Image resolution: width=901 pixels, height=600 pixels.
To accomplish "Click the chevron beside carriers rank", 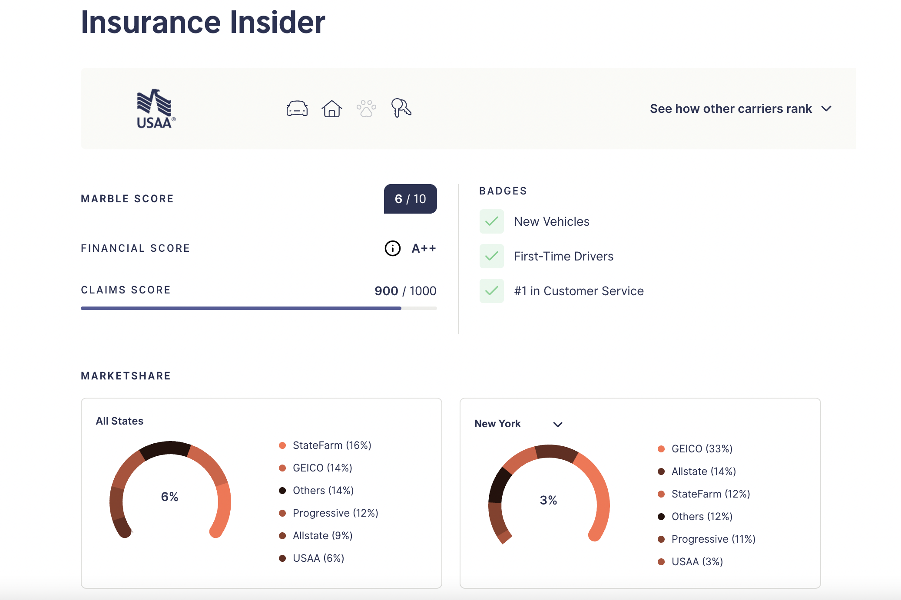I will 826,109.
